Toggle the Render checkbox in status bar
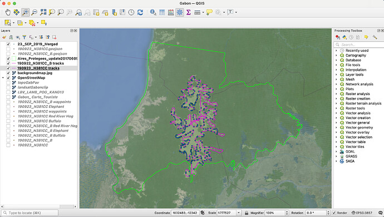Screen dimensions: 384x217 pyautogui.click(x=334, y=213)
